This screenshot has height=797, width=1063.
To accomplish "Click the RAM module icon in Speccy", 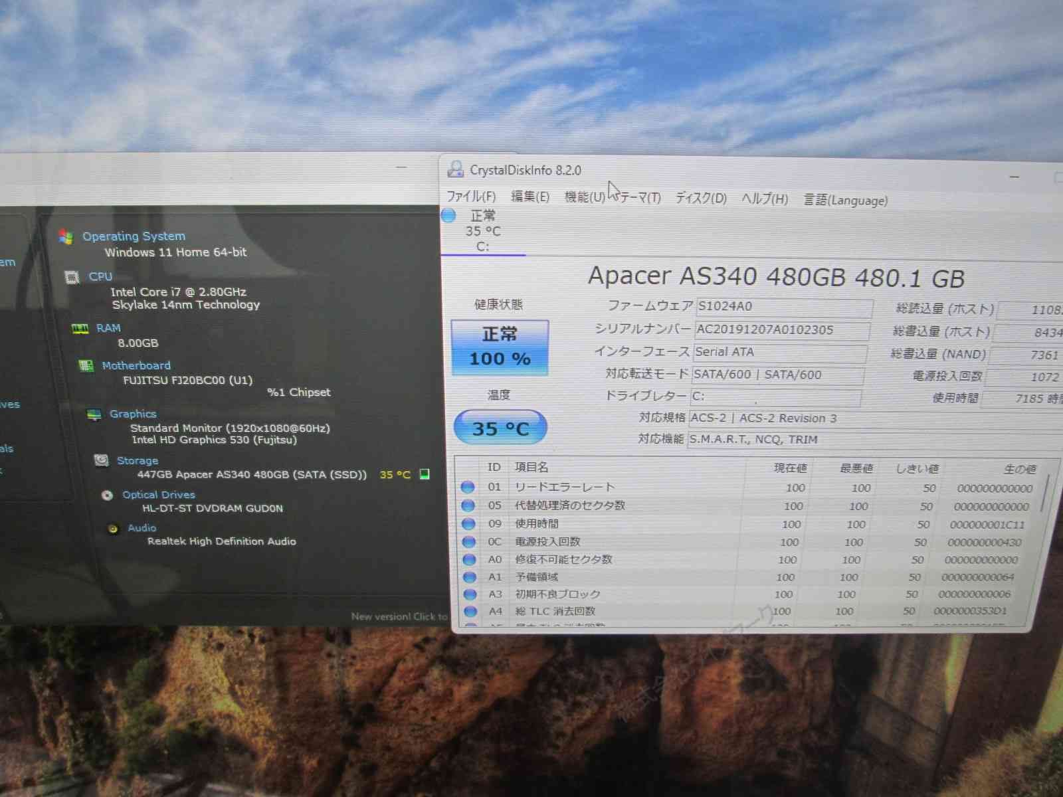I will coord(80,328).
